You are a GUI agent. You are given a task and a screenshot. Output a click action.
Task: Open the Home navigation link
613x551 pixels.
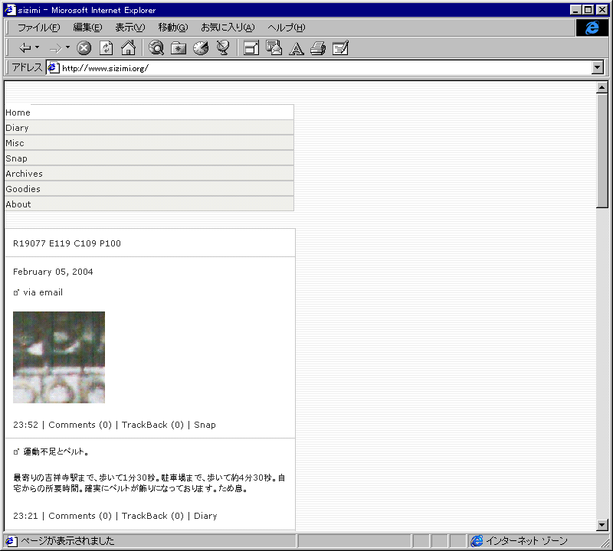coord(18,112)
